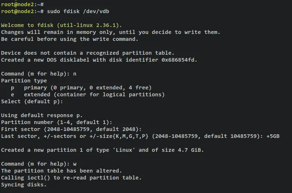
Task: Click 'The partition table has been altered' line
Action: pyautogui.click(x=62, y=171)
